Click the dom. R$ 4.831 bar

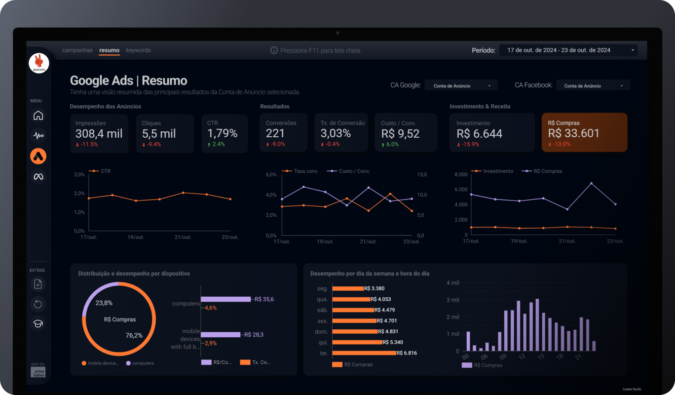coord(355,331)
